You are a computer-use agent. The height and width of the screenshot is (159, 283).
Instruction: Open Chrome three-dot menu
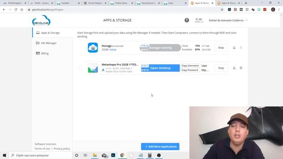point(279,10)
